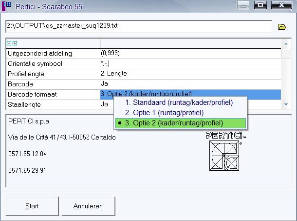Click the 'PERTICI s.p.a.' company text

click(x=29, y=121)
